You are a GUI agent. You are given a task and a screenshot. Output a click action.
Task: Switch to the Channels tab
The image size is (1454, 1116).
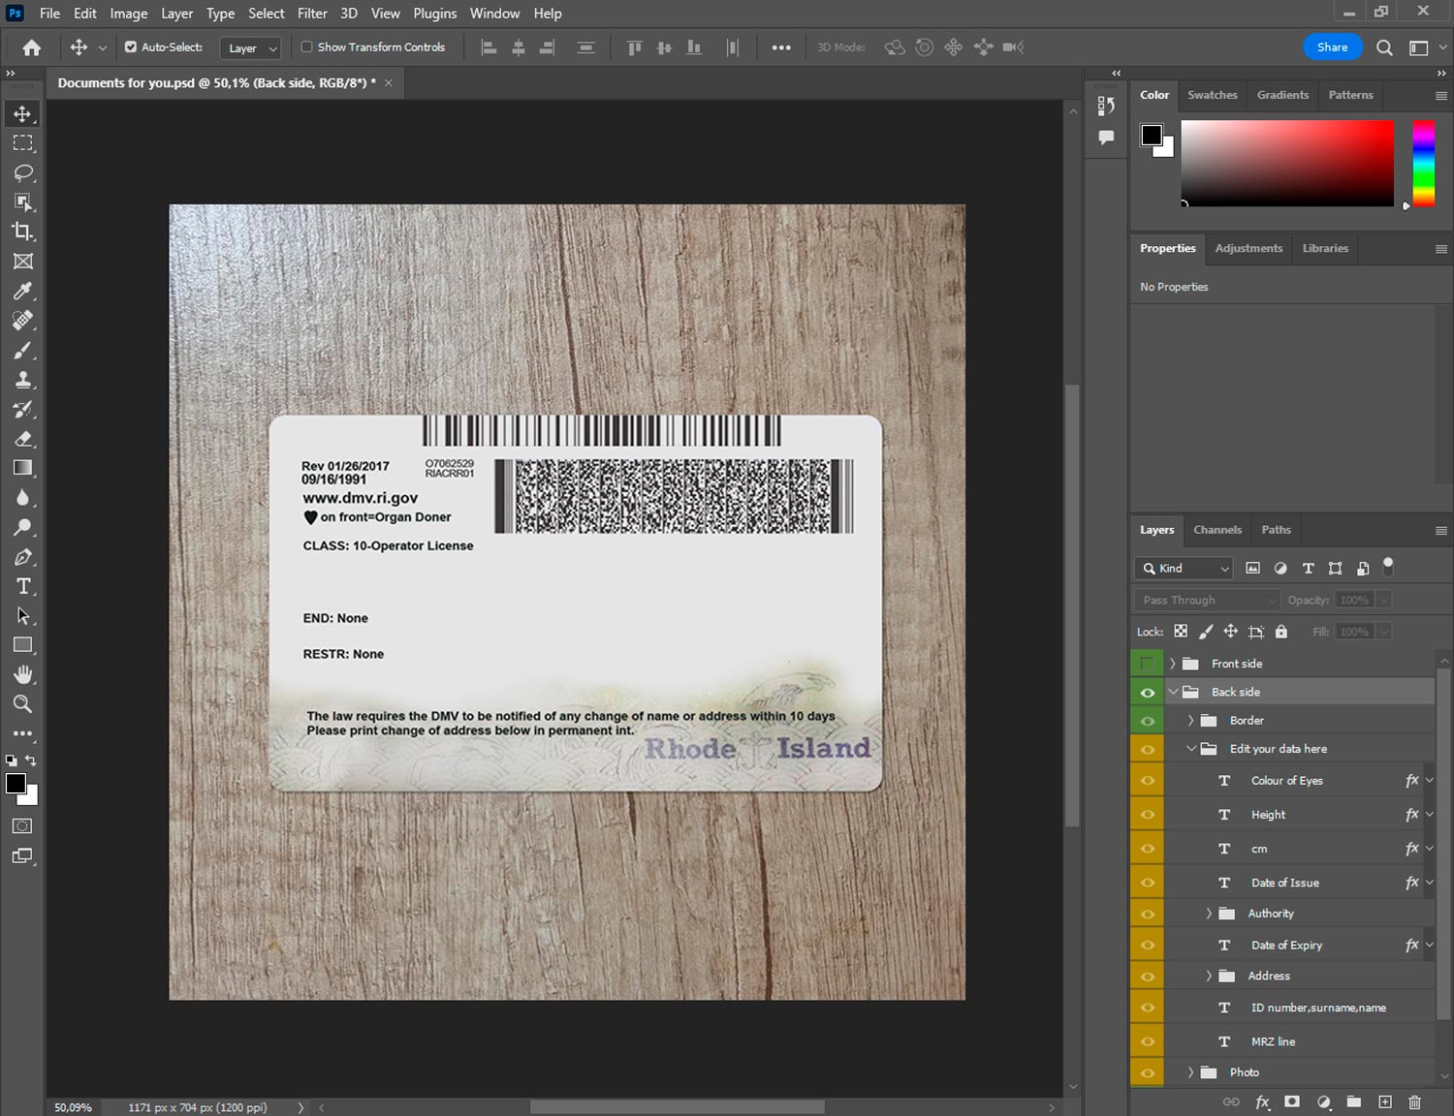click(1217, 530)
